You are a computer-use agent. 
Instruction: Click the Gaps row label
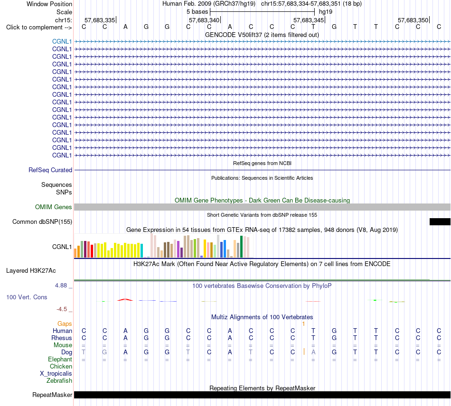click(x=65, y=324)
